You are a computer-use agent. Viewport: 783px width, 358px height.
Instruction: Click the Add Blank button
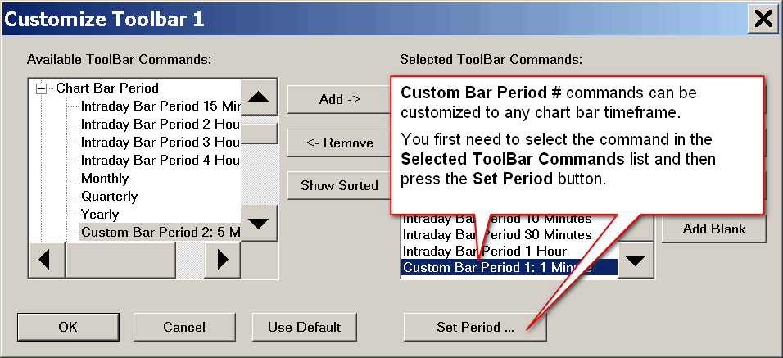click(x=713, y=229)
